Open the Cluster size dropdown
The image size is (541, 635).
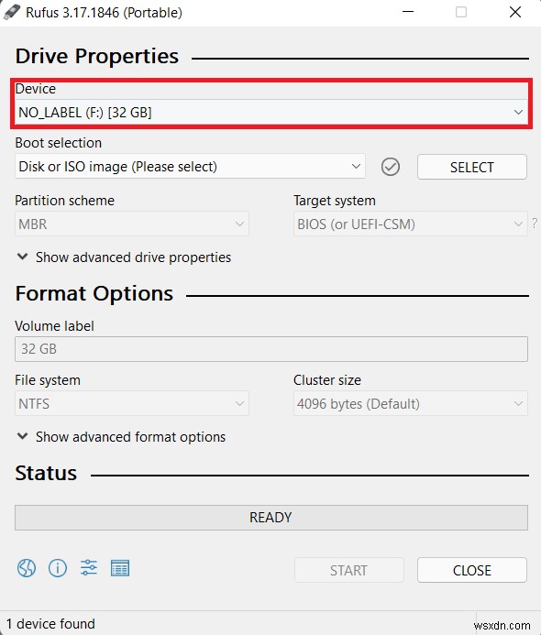pos(411,403)
